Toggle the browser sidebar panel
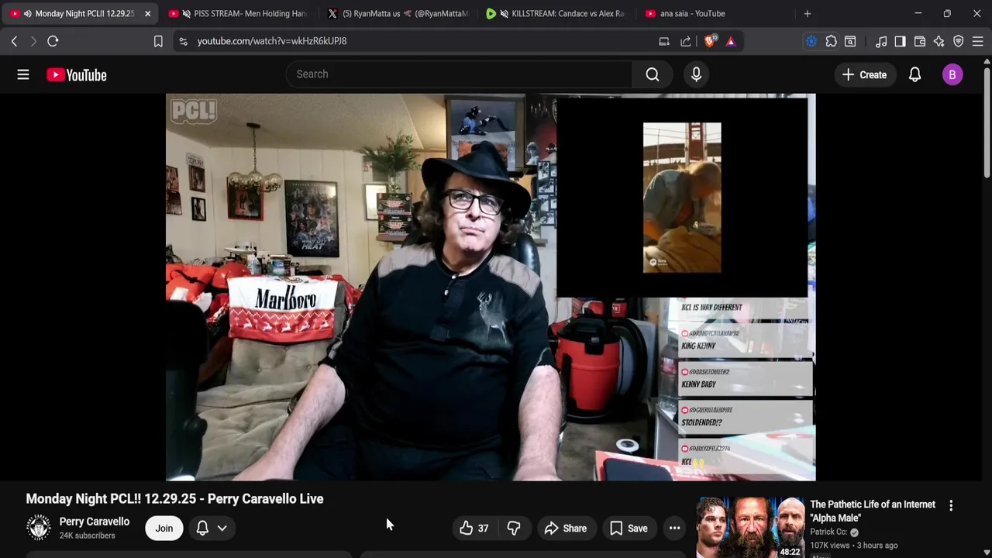The width and height of the screenshot is (992, 558). pyautogui.click(x=900, y=41)
